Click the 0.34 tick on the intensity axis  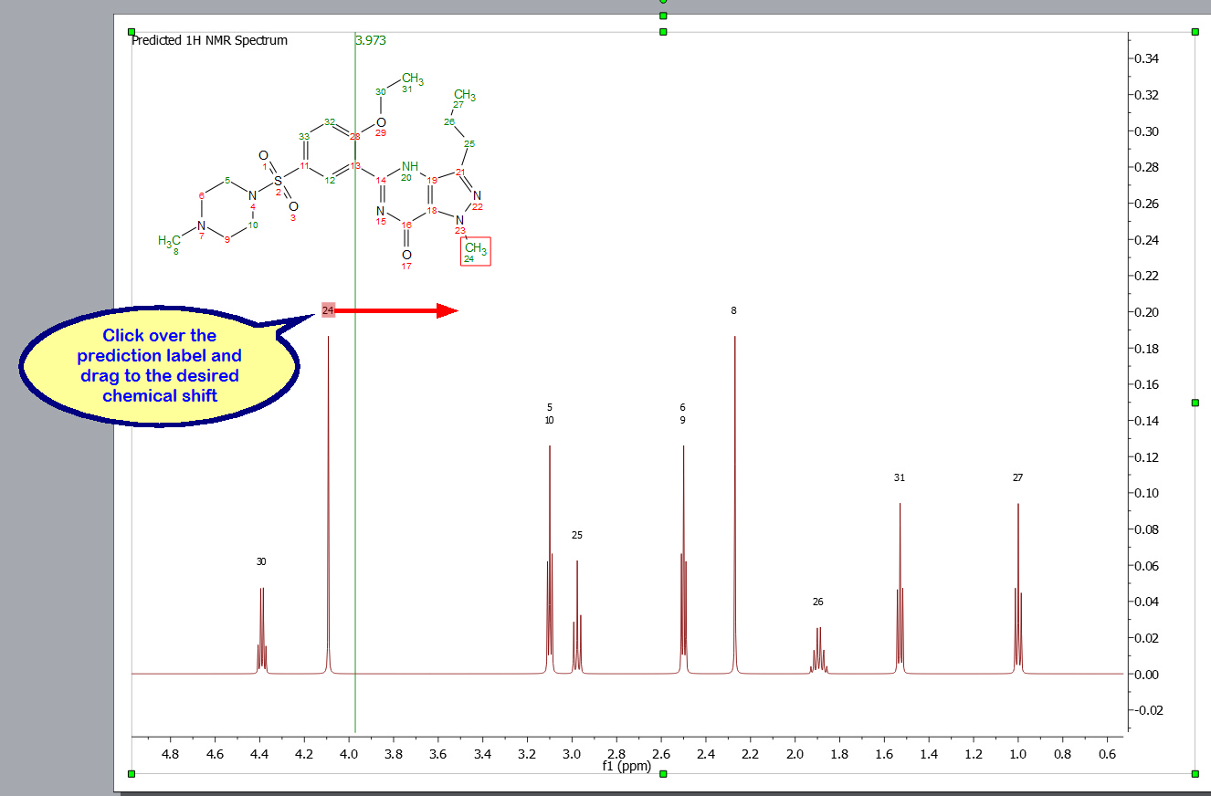[x=1149, y=58]
